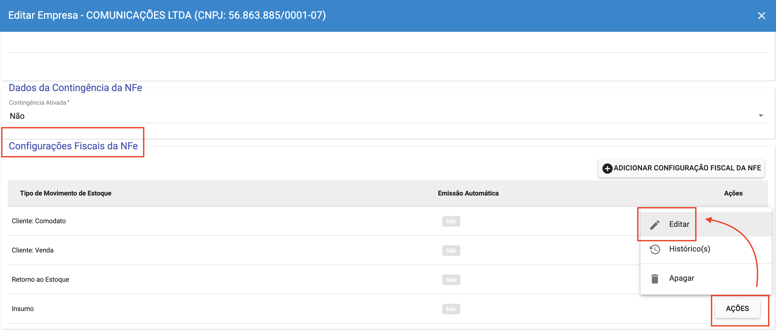This screenshot has height=331, width=776.
Task: Click the dropdown arrow of Contingência Ativada
Action: click(761, 116)
